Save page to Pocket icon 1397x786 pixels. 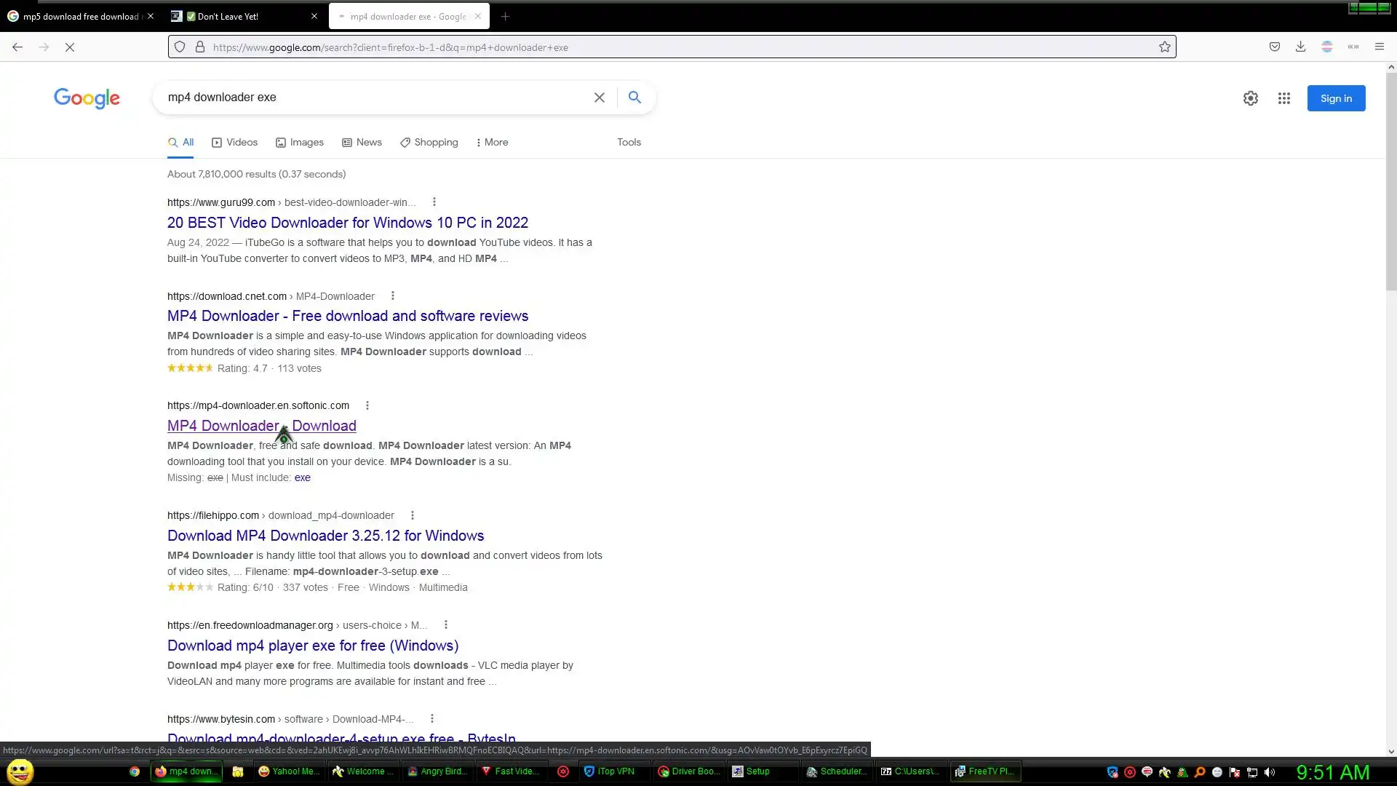click(x=1274, y=47)
